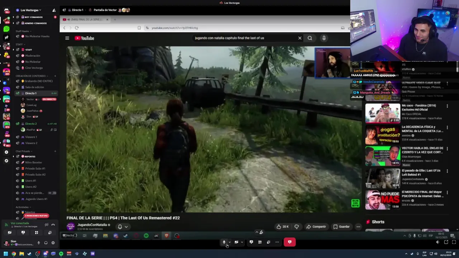
Task: Collapse the STAFF category
Action: 20,44
